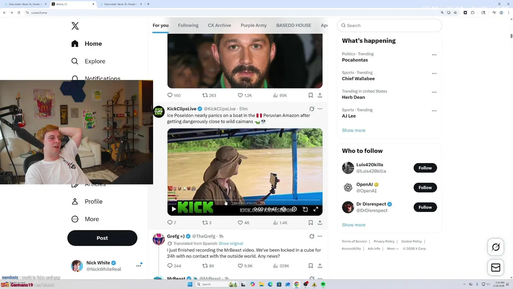Mute the Ice Poseidon video

click(283, 209)
